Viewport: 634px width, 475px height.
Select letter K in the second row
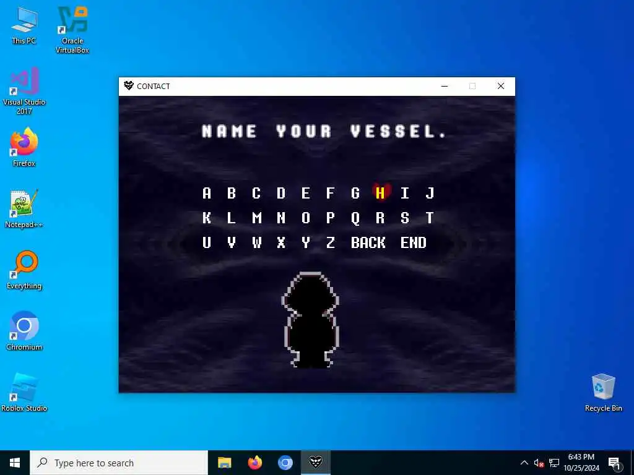207,218
